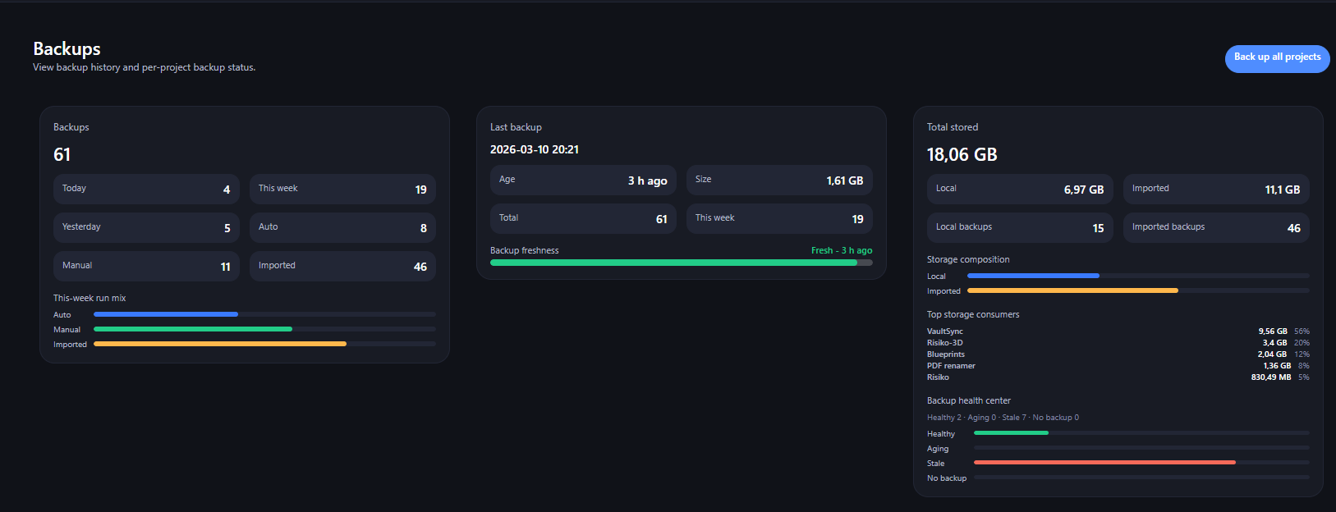Click the Top storage consumers heading
Screen dimensions: 1336x512
click(x=973, y=314)
